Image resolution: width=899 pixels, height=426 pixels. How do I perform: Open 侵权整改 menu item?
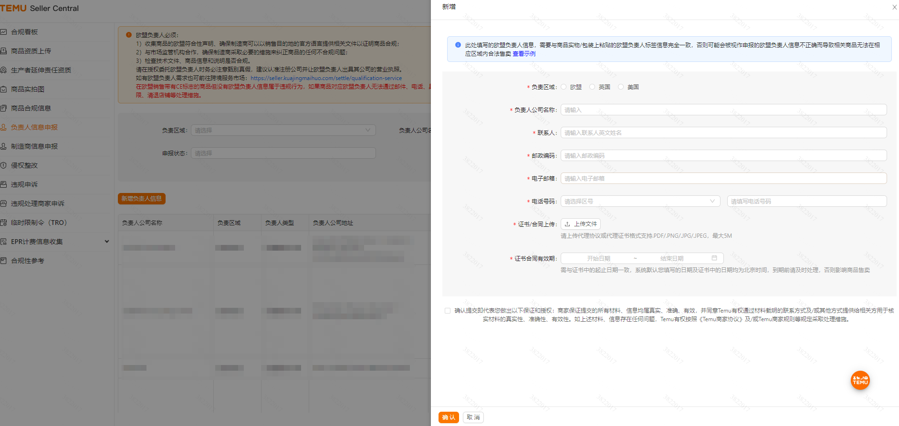24,165
